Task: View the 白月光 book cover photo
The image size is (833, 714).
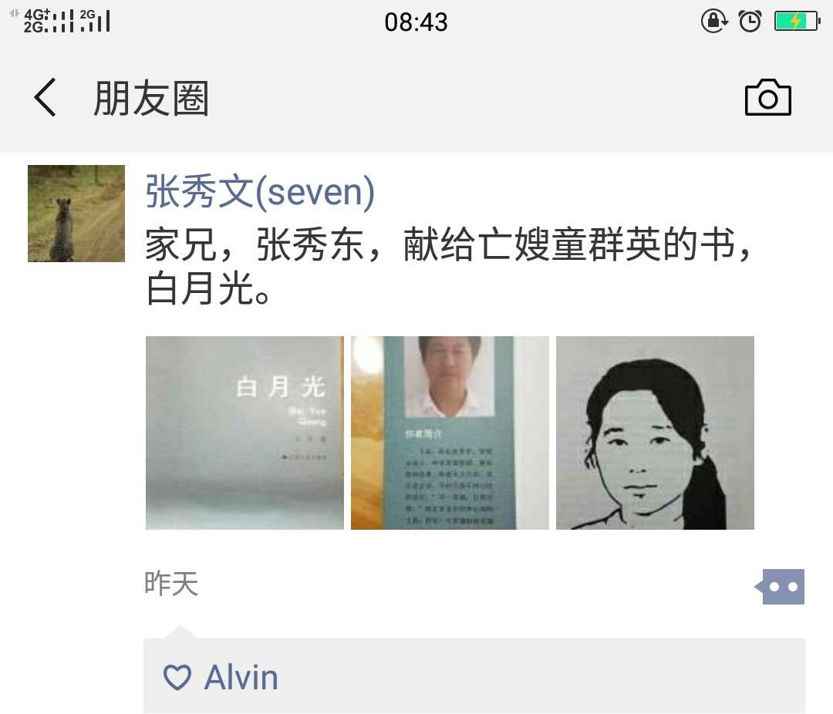Action: (245, 433)
